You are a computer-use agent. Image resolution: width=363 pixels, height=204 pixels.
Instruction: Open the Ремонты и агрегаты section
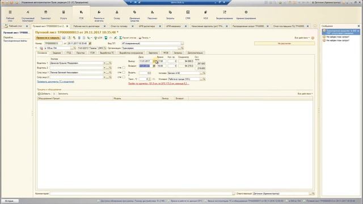[x=99, y=15]
